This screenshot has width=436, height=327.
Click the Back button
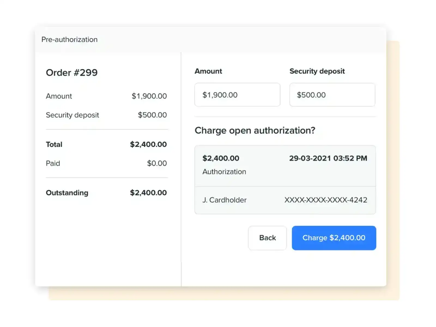(x=267, y=238)
